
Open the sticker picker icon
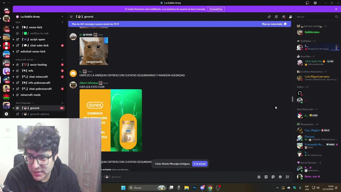tap(273, 177)
